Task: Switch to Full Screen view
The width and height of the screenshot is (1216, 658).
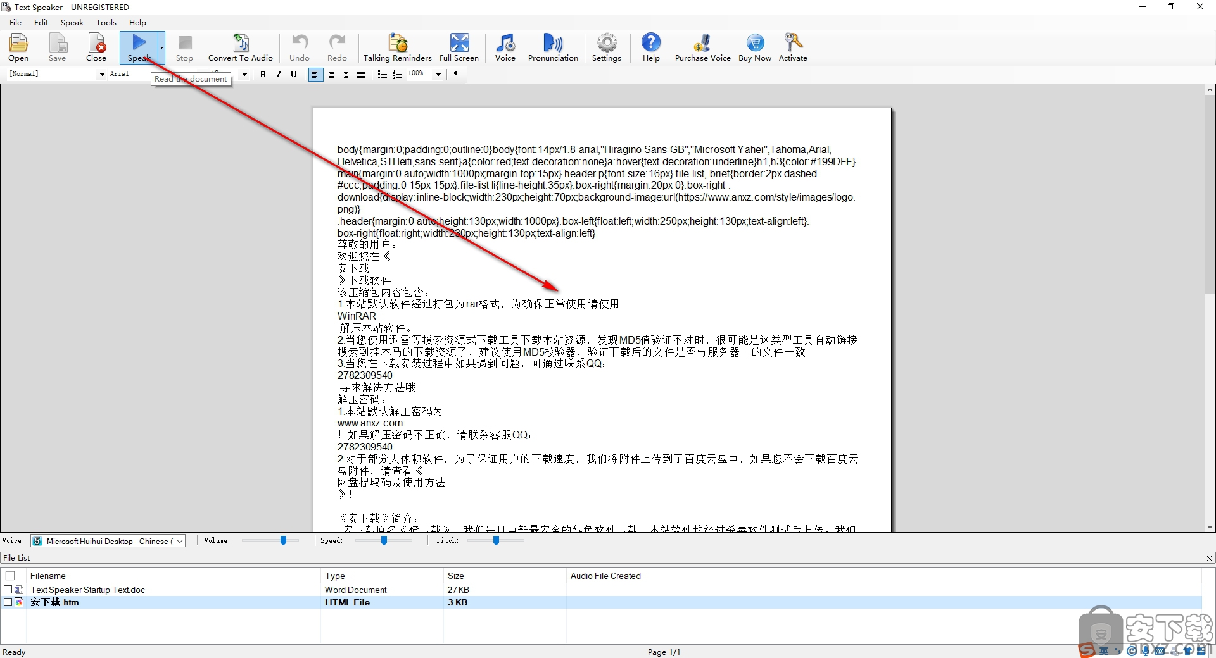Action: pos(459,47)
